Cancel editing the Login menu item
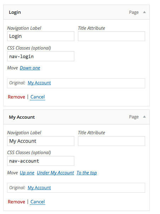The width and height of the screenshot is (160, 214). pyautogui.click(x=38, y=97)
